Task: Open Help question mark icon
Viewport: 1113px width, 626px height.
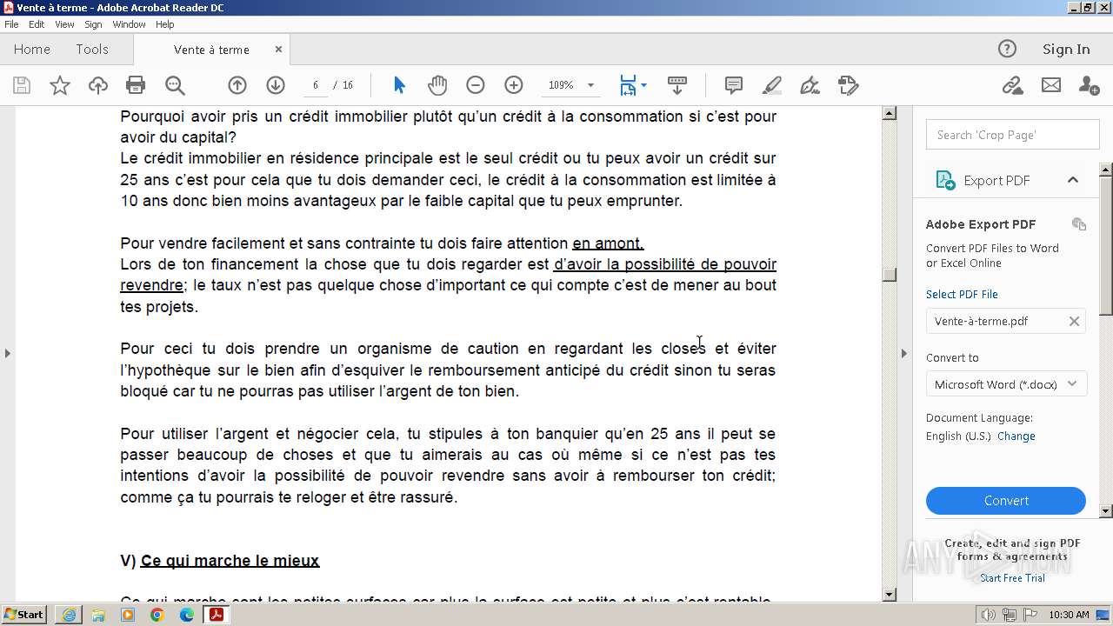Action: (x=1007, y=49)
